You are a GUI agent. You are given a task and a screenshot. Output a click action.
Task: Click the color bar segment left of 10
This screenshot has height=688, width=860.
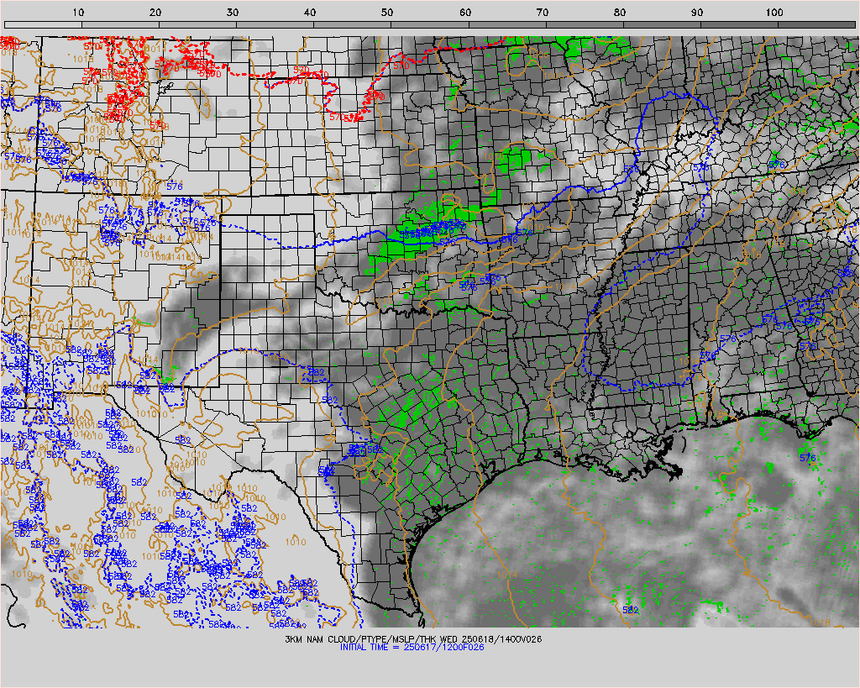pos(43,24)
